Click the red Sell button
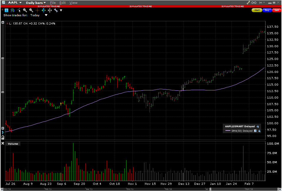 point(277,10)
